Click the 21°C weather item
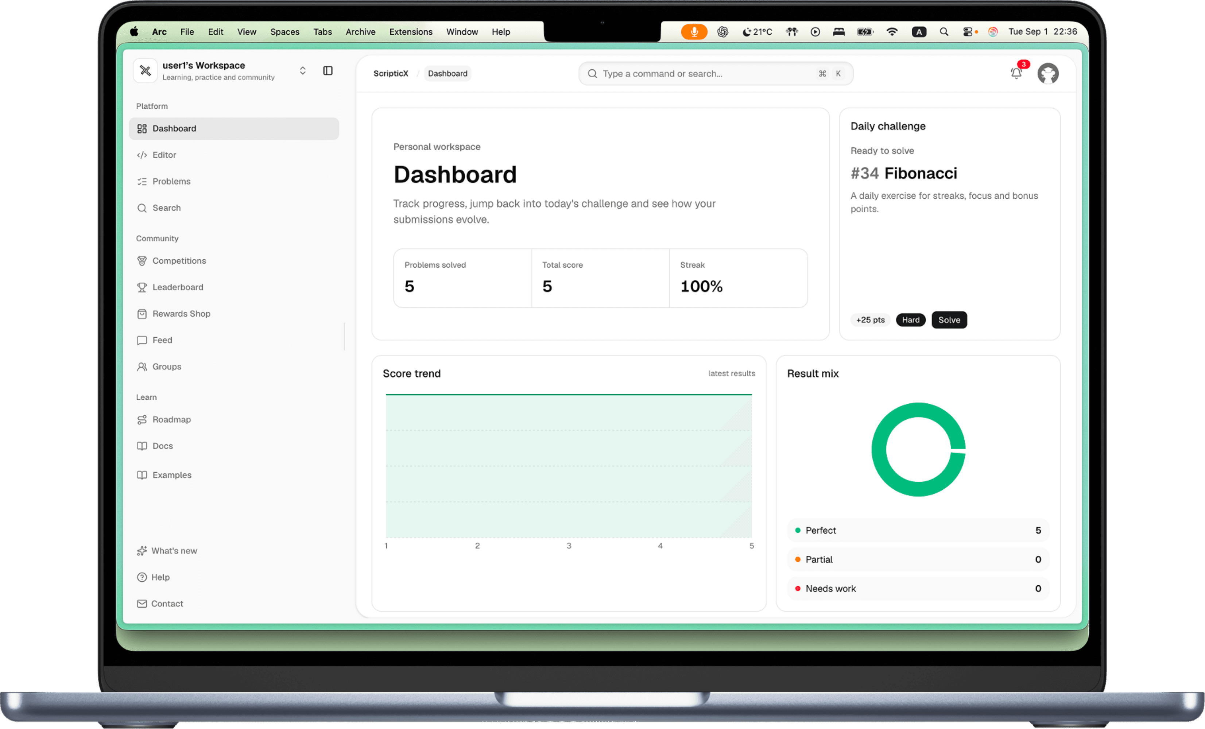1205x729 pixels. pos(757,32)
